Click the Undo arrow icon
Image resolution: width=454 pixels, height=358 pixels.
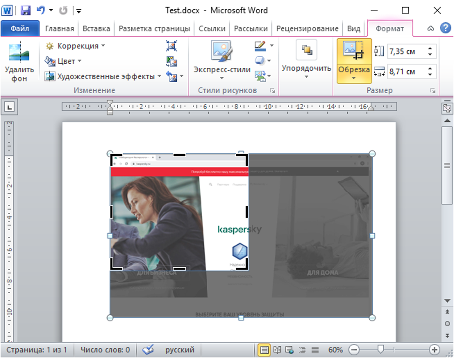[41, 10]
